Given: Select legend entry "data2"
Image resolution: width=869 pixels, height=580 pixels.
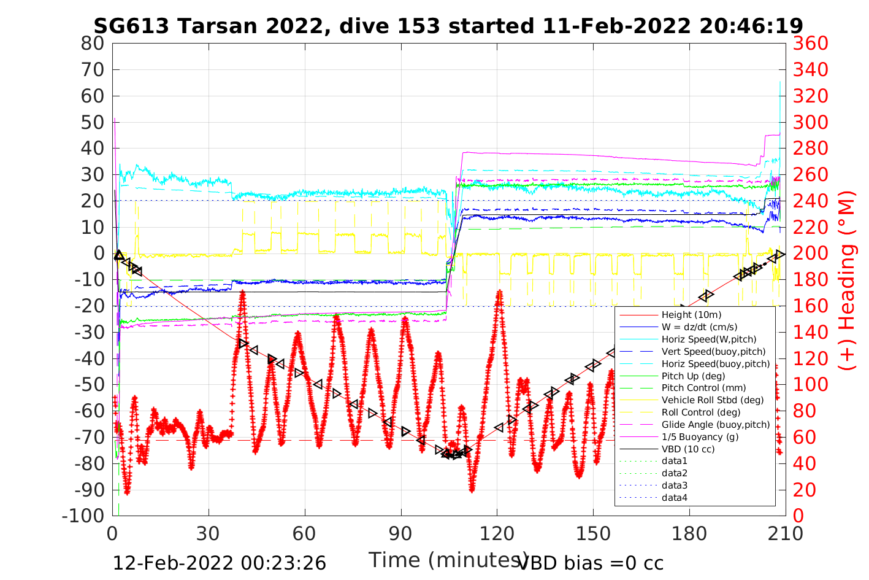Looking at the screenshot, I should (675, 473).
